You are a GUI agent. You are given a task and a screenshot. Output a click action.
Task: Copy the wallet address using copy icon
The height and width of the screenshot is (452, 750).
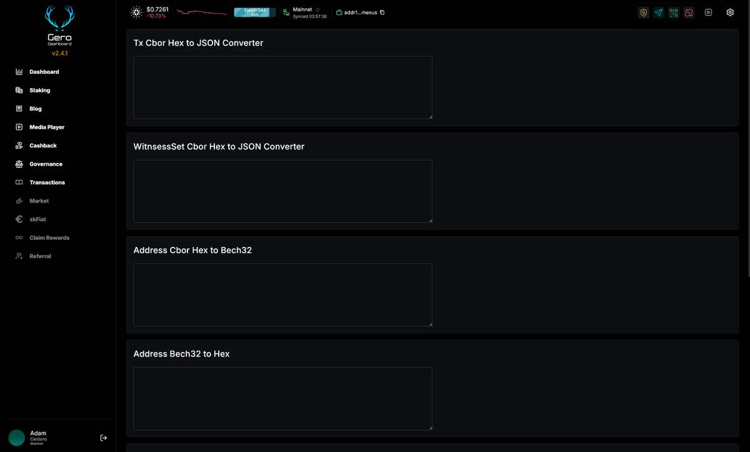381,12
